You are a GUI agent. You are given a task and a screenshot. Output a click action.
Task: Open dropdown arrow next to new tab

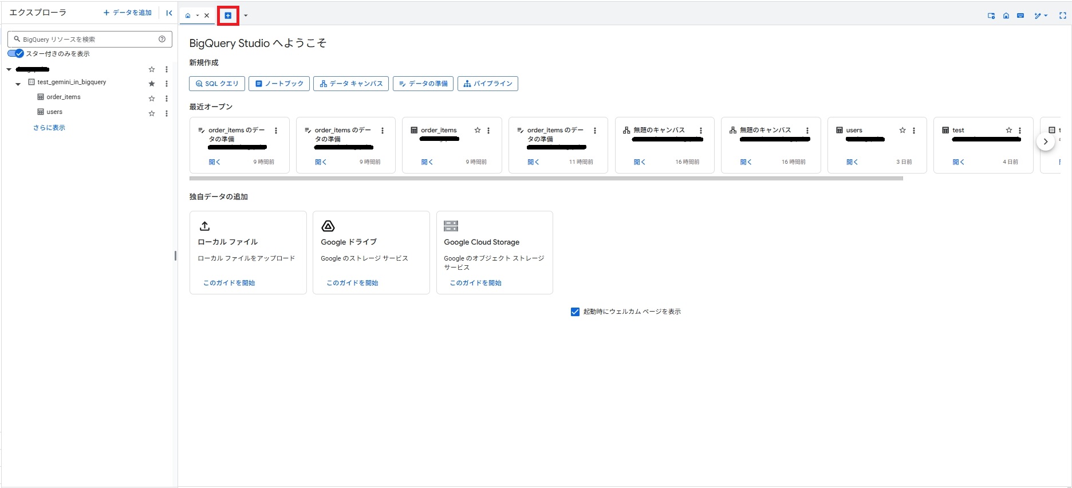[x=246, y=15]
